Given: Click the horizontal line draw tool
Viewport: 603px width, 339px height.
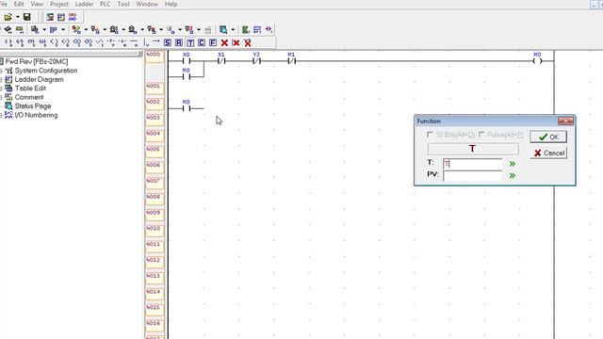Looking at the screenshot, I should [x=134, y=42].
